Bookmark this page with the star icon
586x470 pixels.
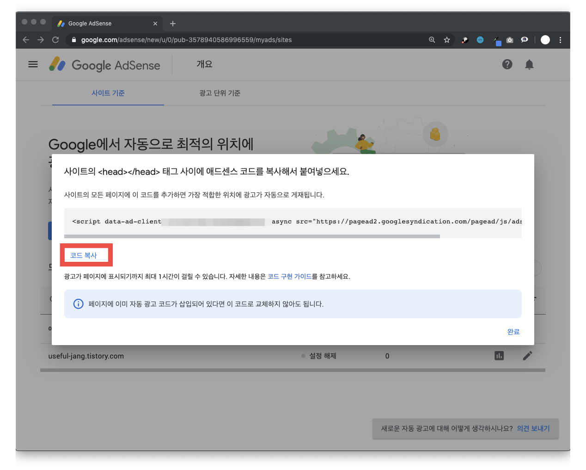(x=447, y=40)
